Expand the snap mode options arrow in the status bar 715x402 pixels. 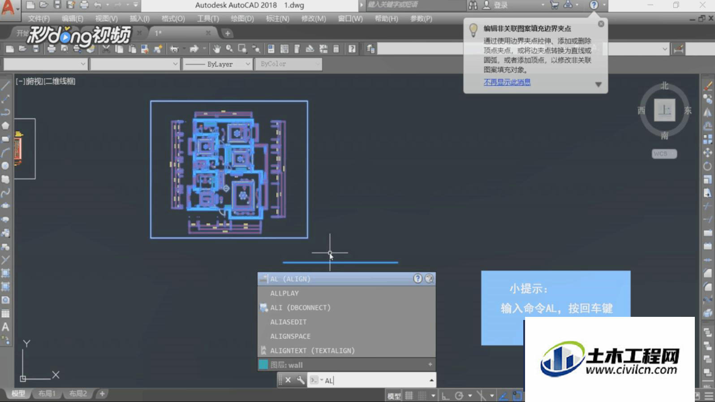tap(433, 396)
